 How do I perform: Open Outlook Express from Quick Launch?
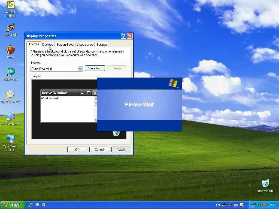coord(37,205)
